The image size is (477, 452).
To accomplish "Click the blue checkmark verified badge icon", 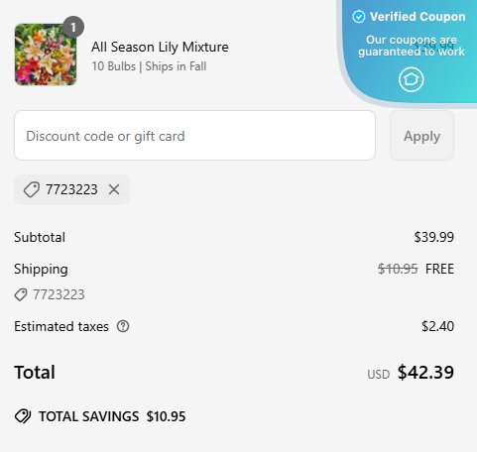I will (x=359, y=17).
